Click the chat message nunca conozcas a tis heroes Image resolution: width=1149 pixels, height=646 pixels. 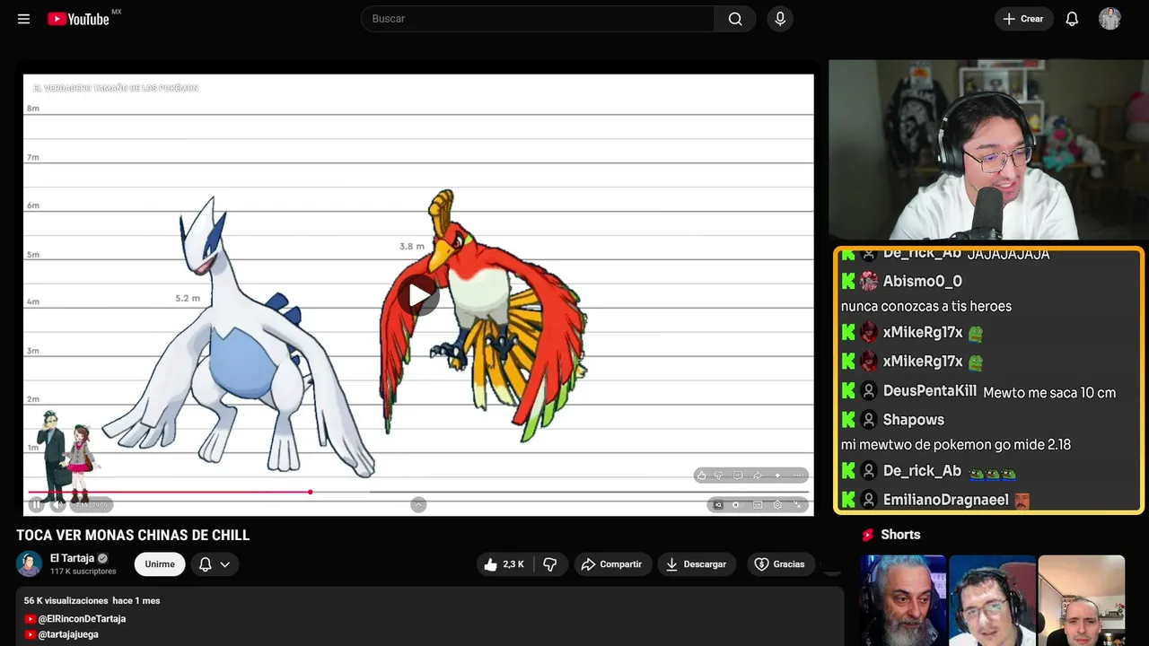[925, 306]
